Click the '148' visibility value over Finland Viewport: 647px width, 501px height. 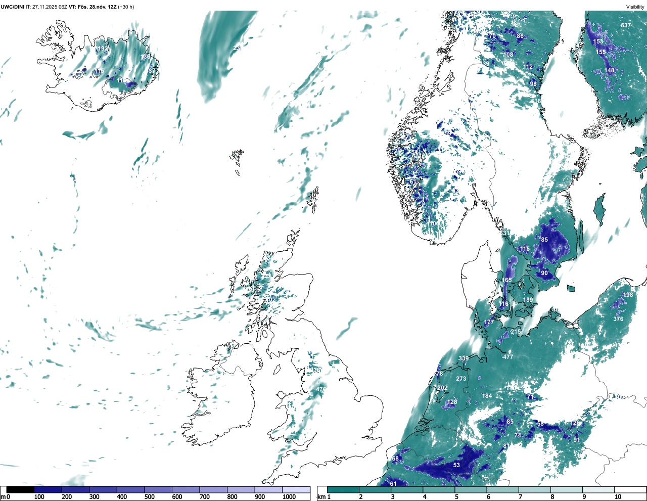pos(610,70)
